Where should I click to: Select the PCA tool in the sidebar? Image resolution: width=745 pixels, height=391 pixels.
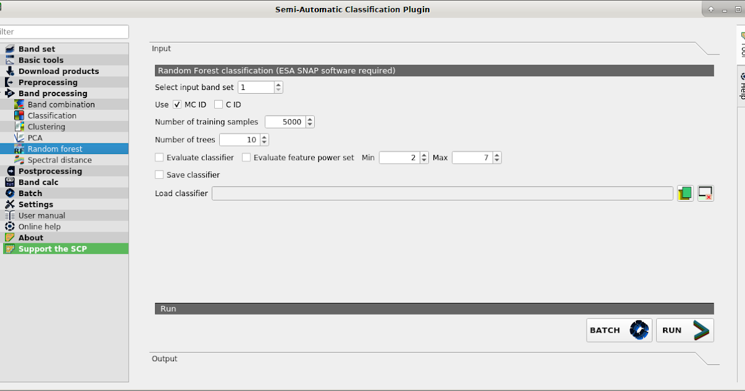[x=45, y=137]
